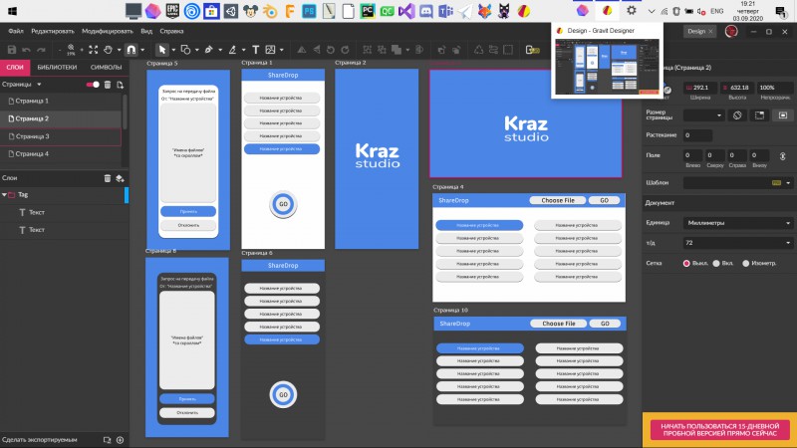Click the fit-all zoom icon
The width and height of the screenshot is (797, 448).
pos(93,50)
